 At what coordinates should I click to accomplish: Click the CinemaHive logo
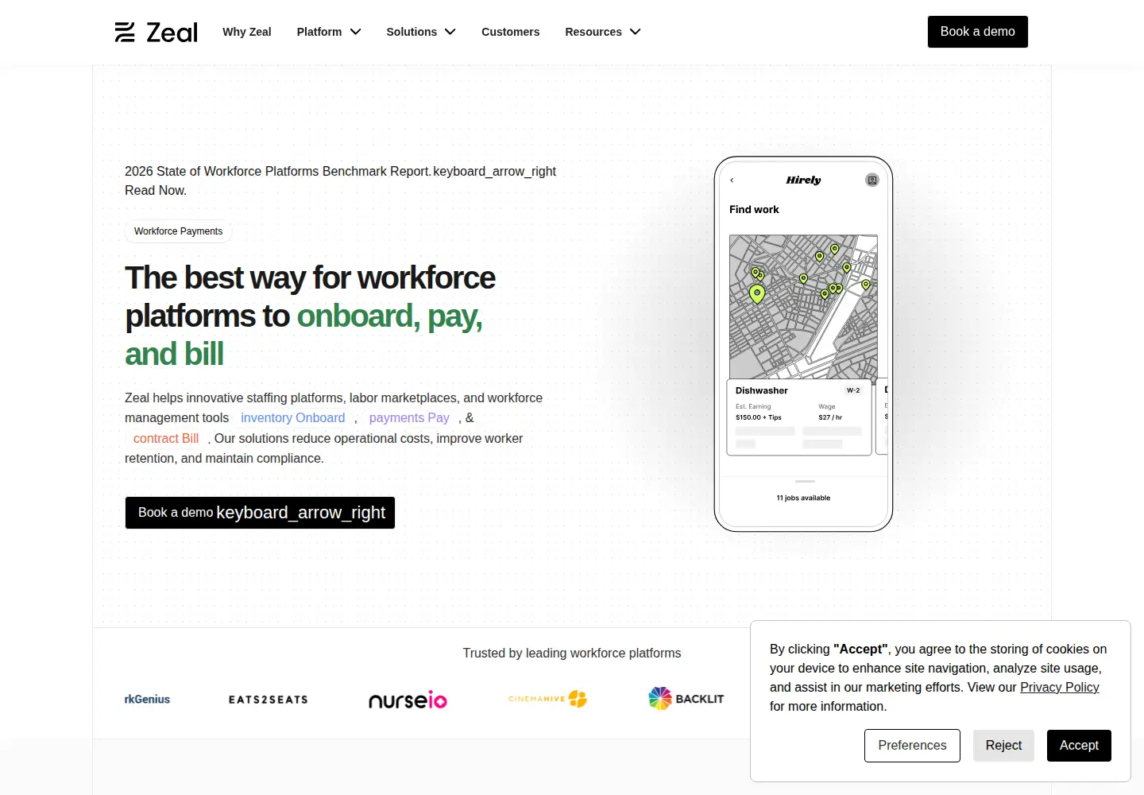click(547, 699)
